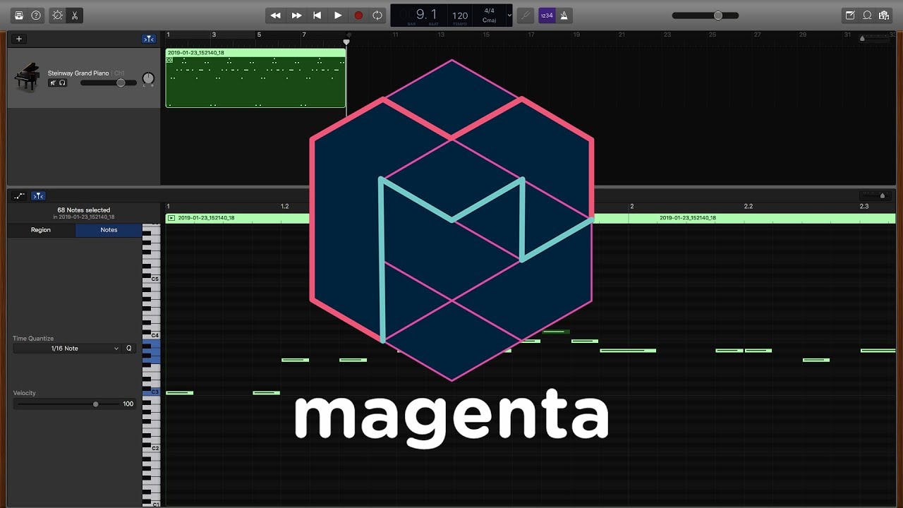Open Quick Help question mark
This screenshot has width=903, height=508.
36,16
